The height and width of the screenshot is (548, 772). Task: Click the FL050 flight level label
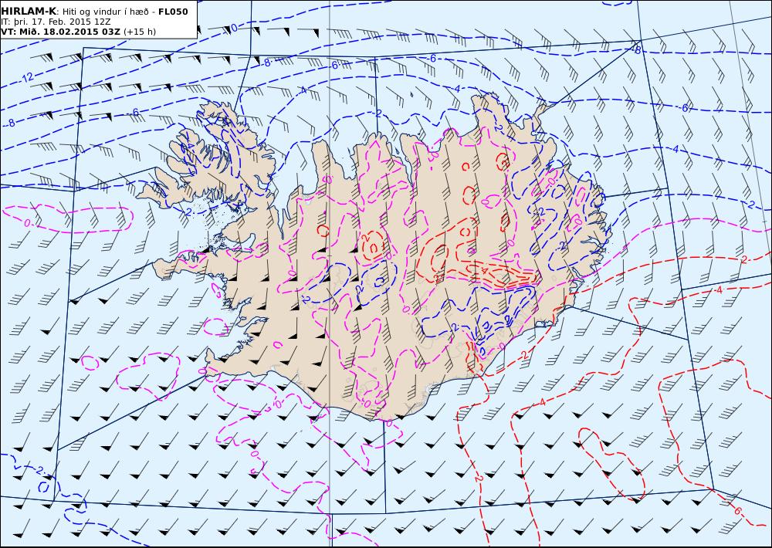(173, 12)
